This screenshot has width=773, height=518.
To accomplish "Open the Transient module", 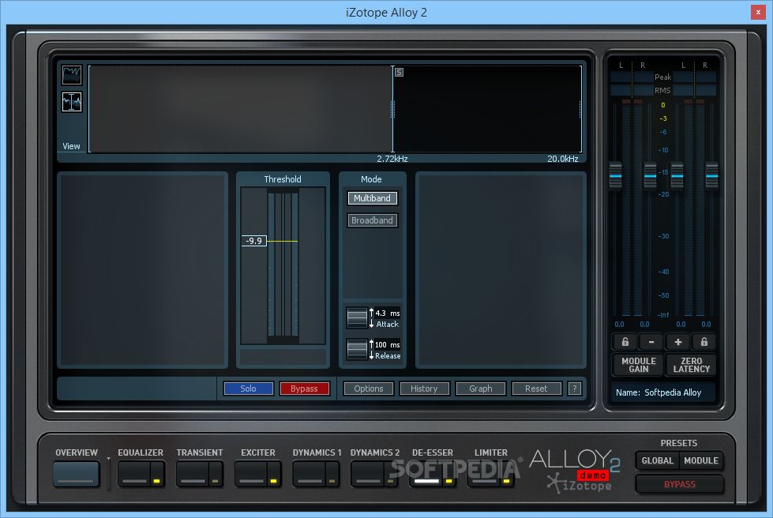I will point(193,474).
